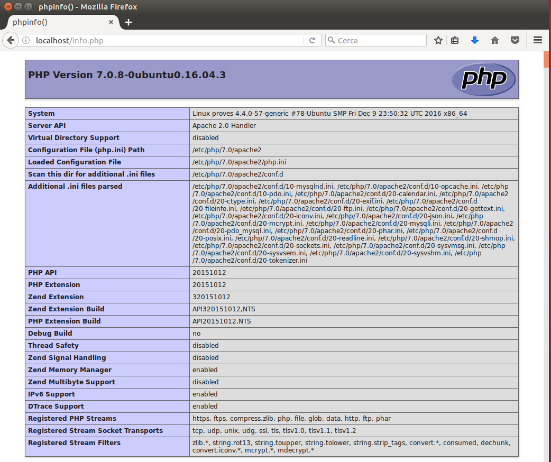The image size is (551, 462).
Task: Click Zend Signal Handling label
Action: coord(67,358)
